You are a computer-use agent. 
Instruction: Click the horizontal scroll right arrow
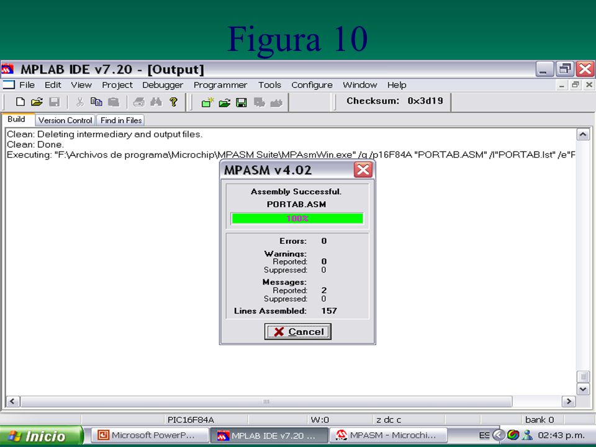point(569,401)
